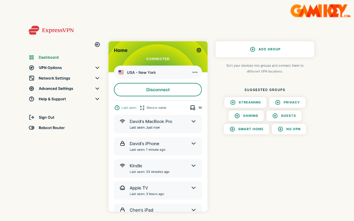Click the Kindle device name

pos(136,166)
